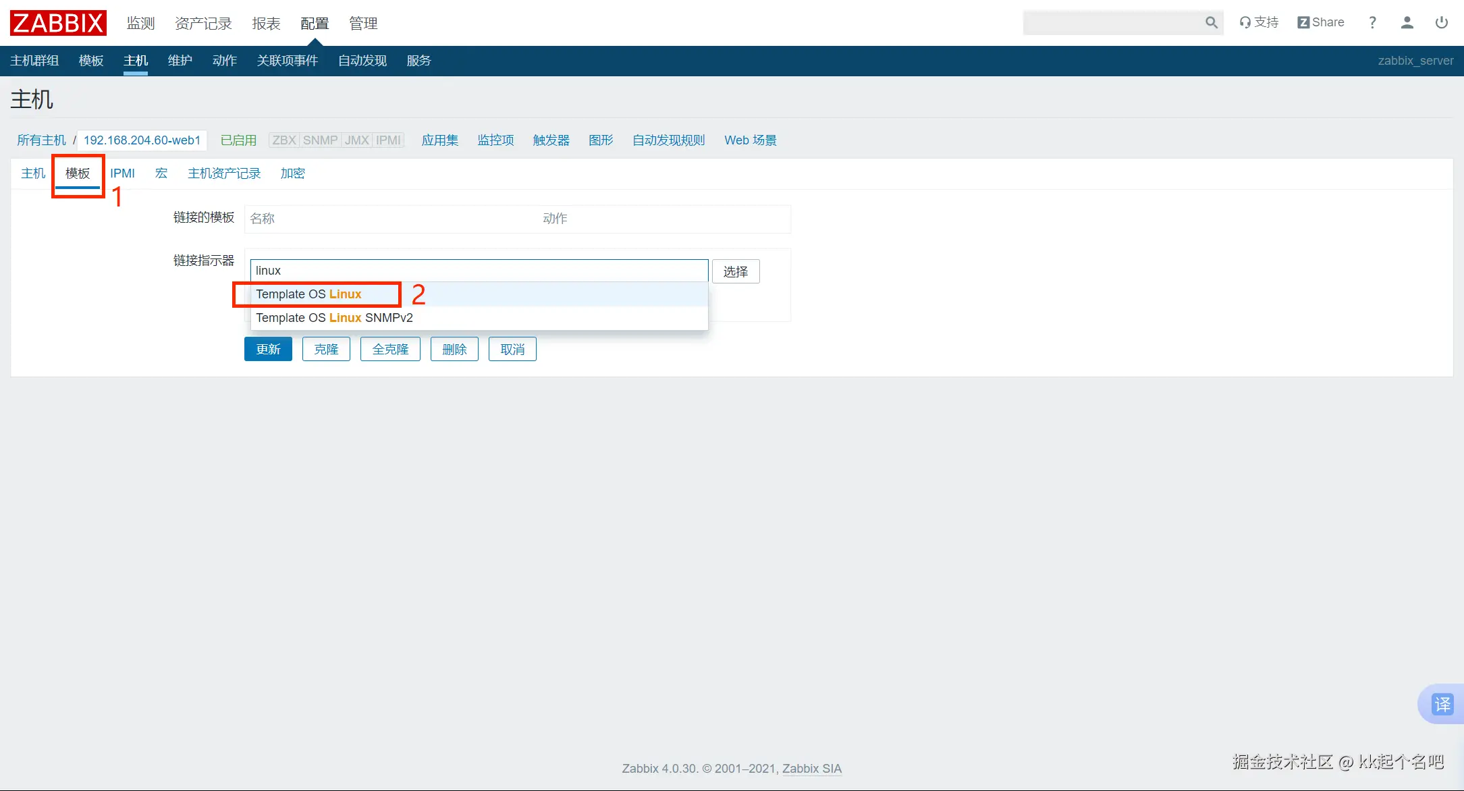
Task: Click the floating translate icon
Action: pos(1442,704)
